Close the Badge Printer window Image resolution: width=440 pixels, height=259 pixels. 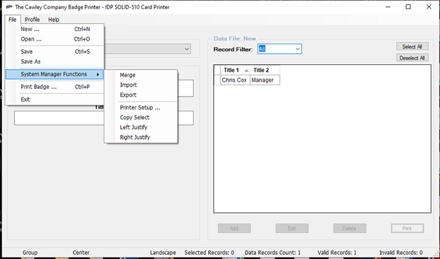[429, 7]
